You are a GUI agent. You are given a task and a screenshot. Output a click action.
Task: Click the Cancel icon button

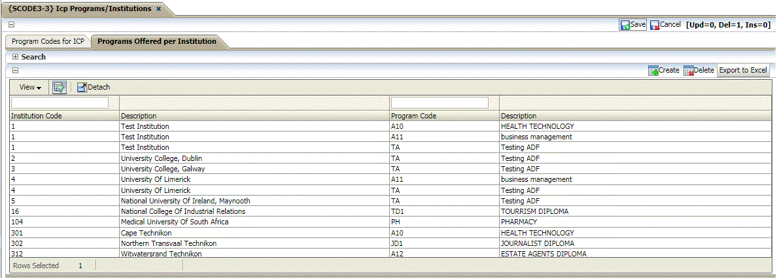click(665, 25)
